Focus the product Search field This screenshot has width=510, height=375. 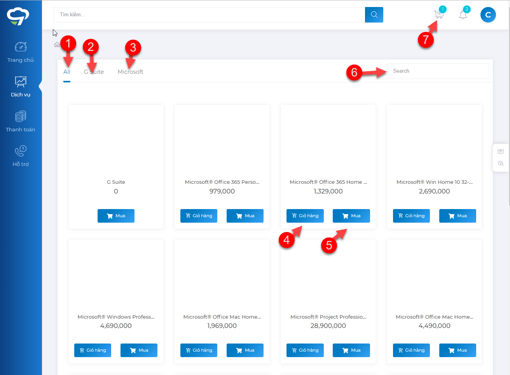coord(438,71)
